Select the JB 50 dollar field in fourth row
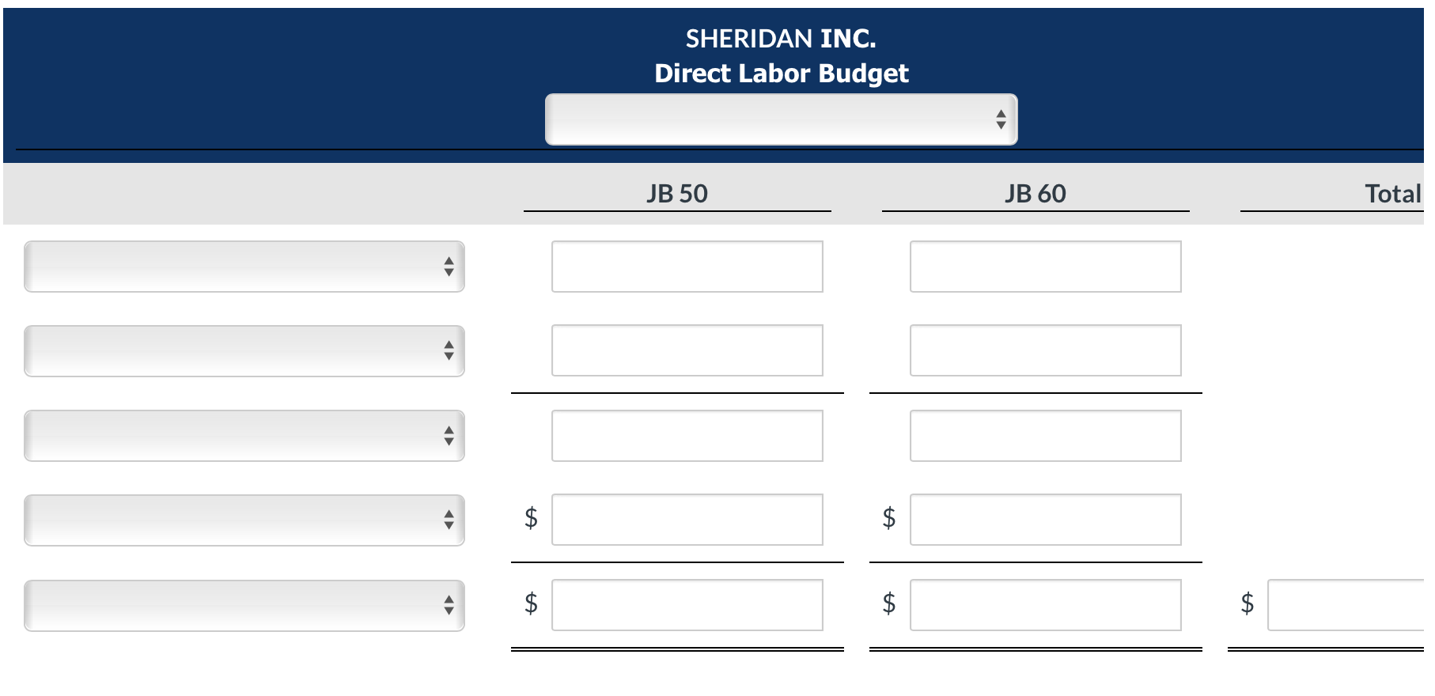This screenshot has height=696, width=1435. click(687, 520)
